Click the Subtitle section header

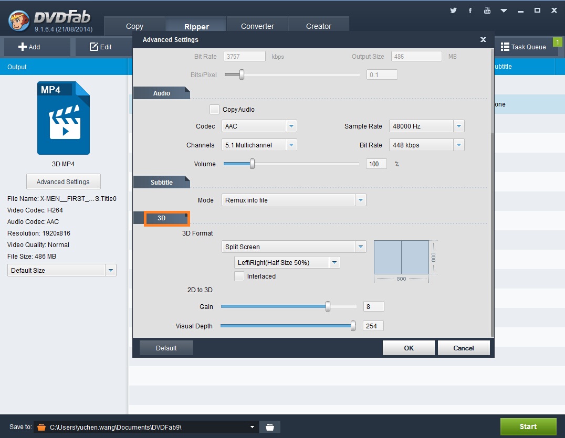[161, 182]
